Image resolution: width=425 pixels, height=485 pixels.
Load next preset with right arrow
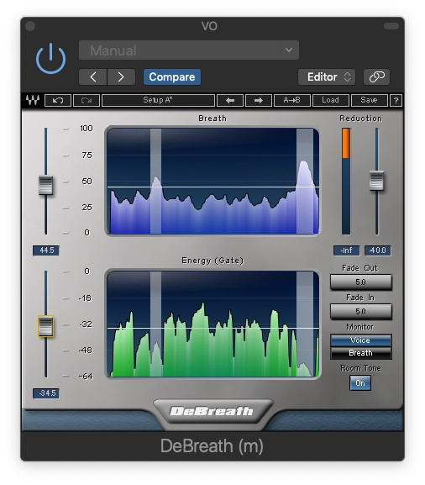pyautogui.click(x=259, y=101)
